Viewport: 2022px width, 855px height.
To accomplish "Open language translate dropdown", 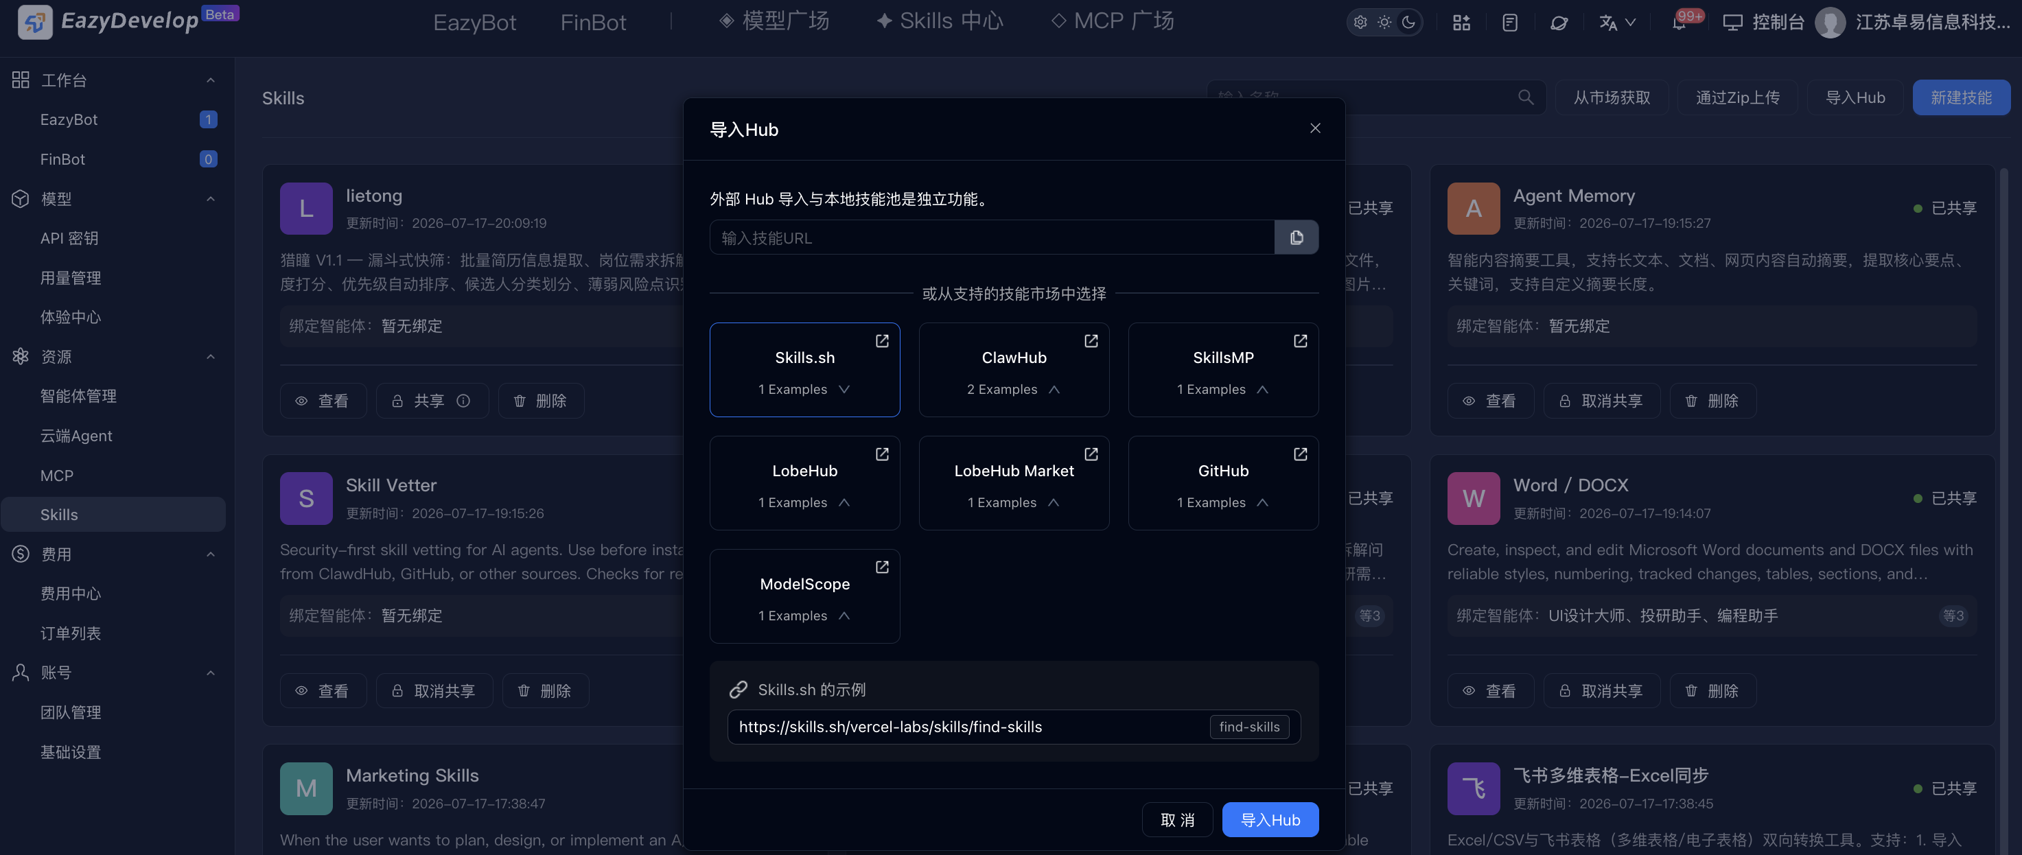I will tap(1617, 23).
